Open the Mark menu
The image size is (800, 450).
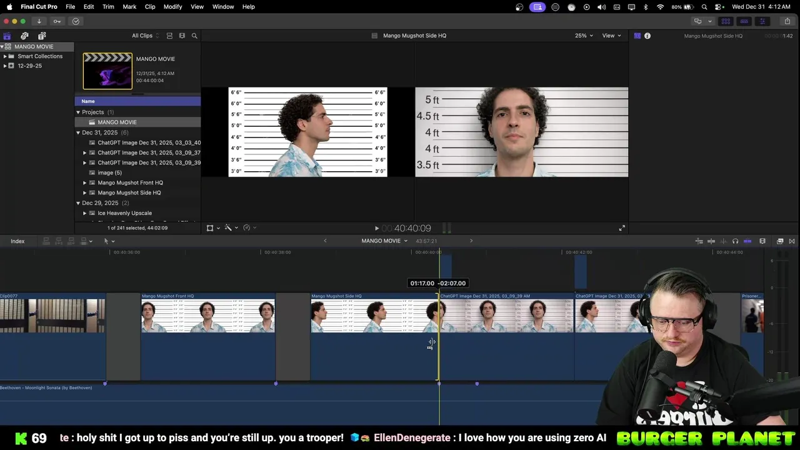(129, 7)
